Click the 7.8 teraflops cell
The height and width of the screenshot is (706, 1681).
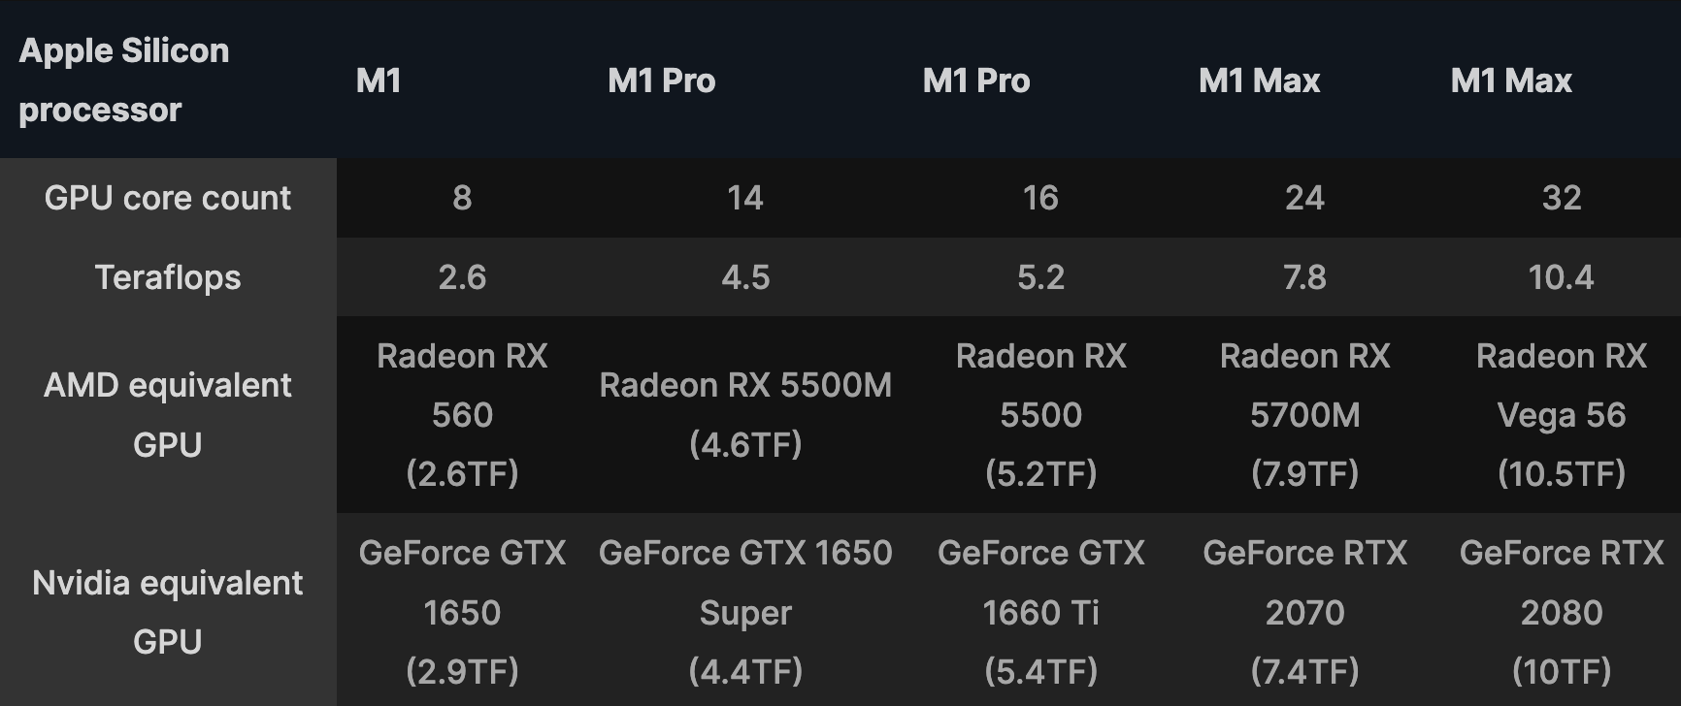1305,277
